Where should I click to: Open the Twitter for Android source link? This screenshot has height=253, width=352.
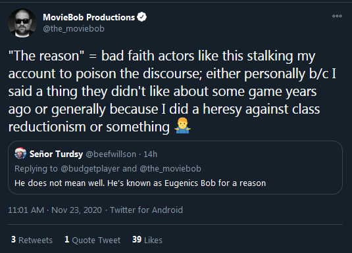click(x=146, y=210)
